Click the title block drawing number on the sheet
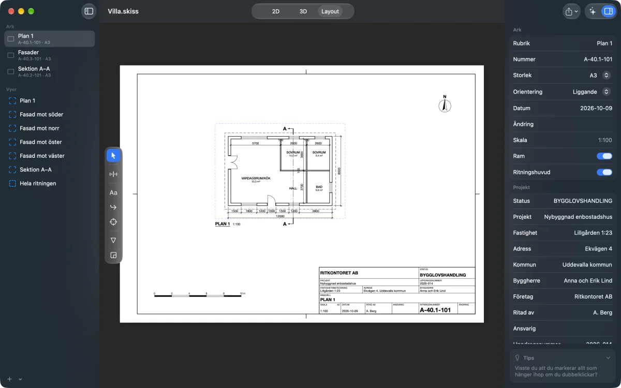This screenshot has height=388, width=621. [435, 310]
